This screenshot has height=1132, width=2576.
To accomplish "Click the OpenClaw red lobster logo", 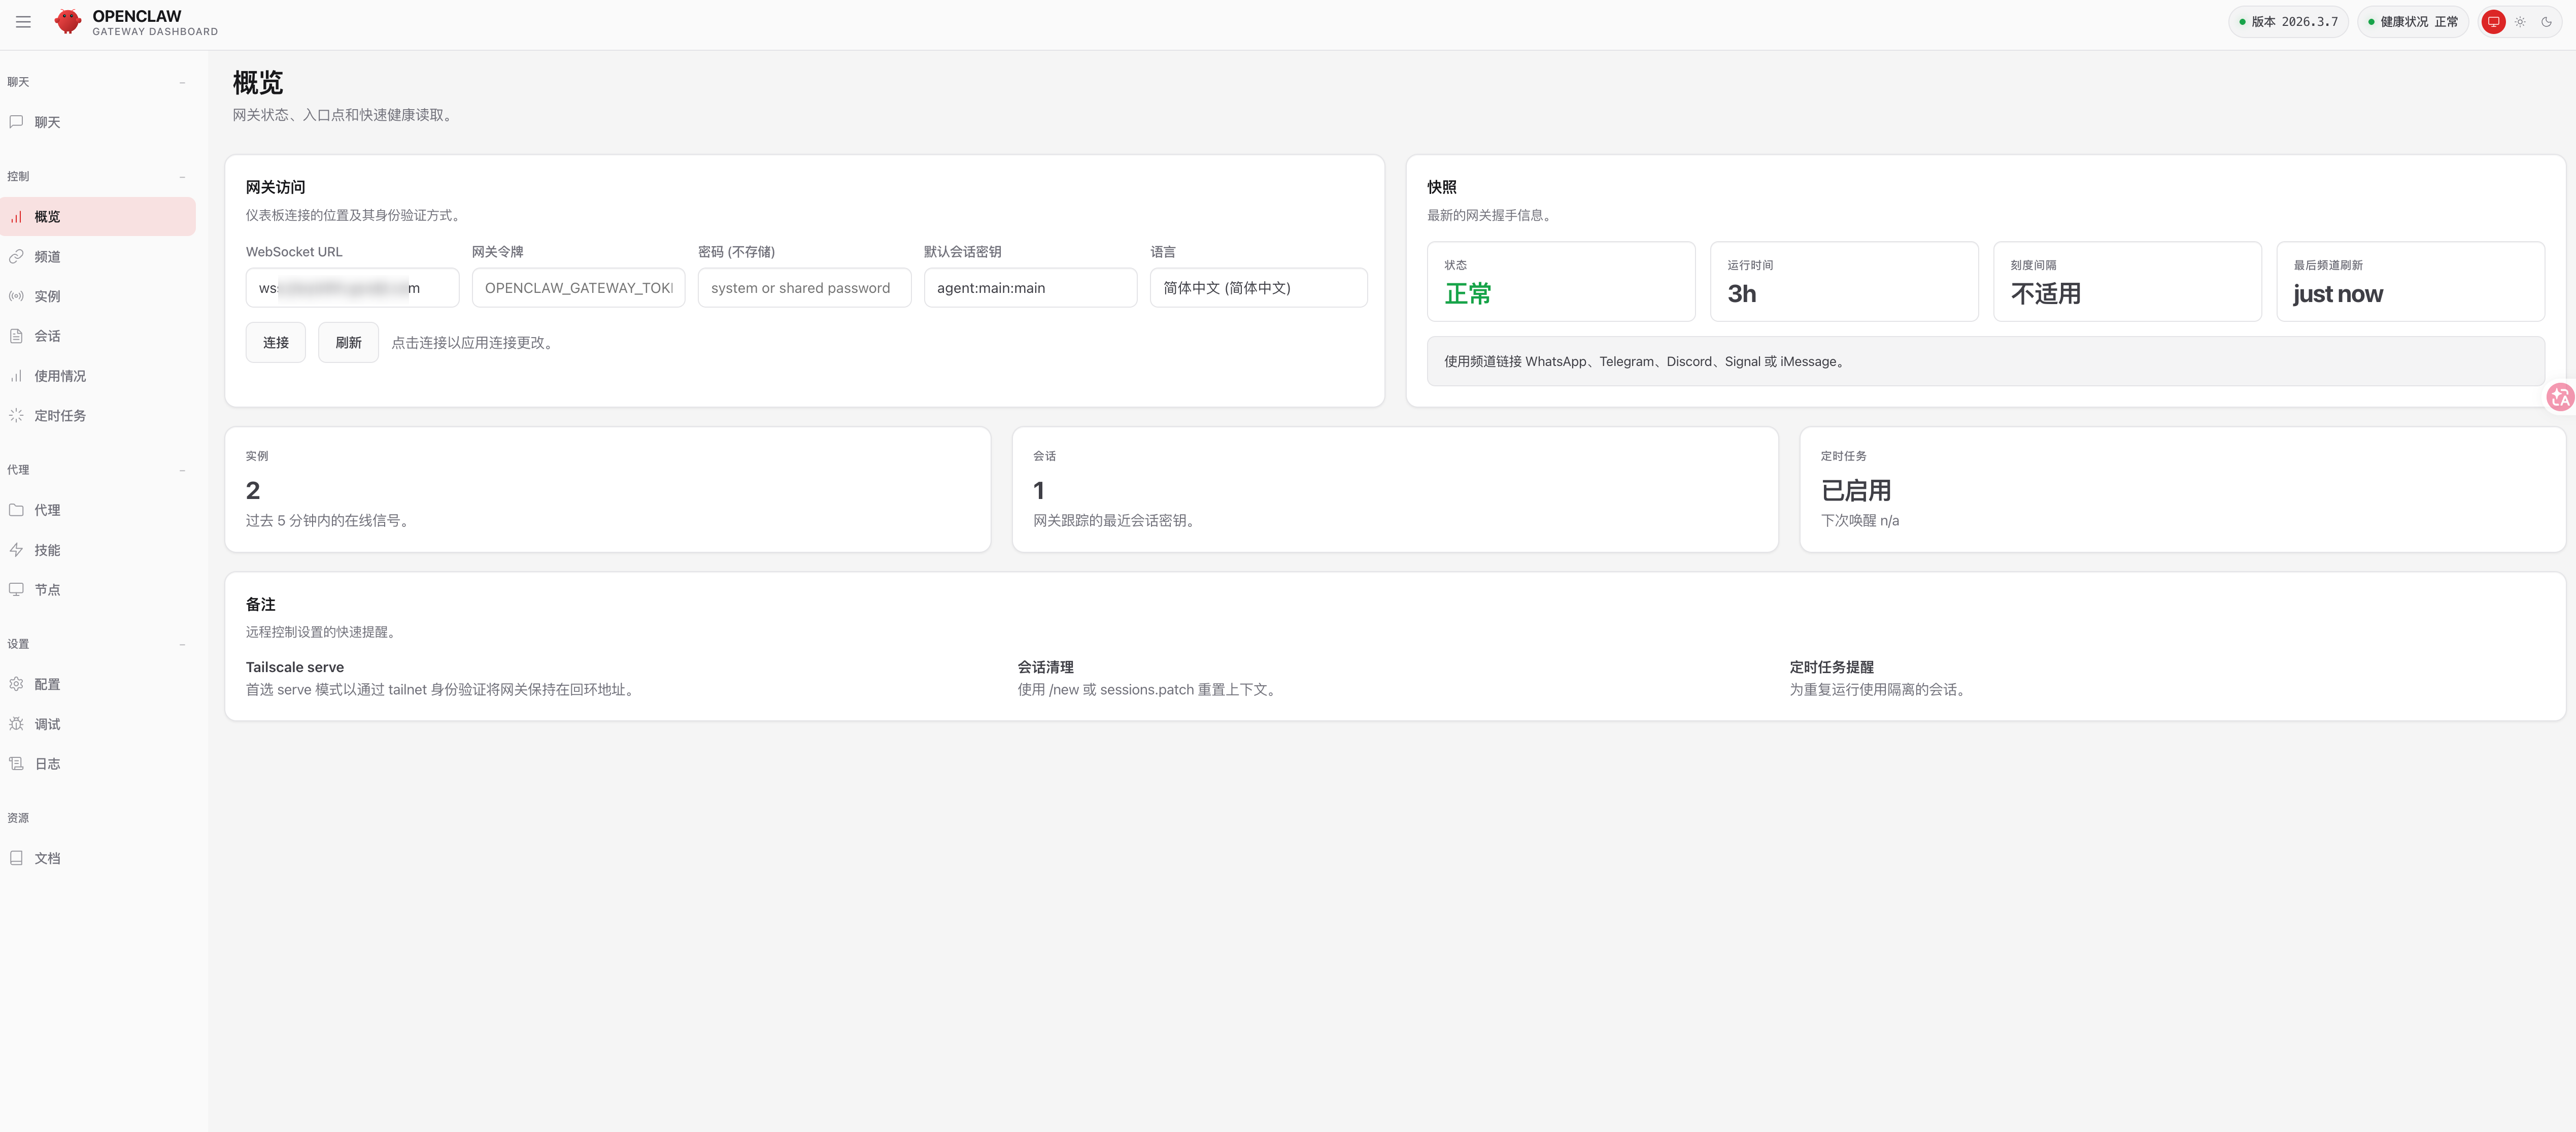I will tap(67, 22).
